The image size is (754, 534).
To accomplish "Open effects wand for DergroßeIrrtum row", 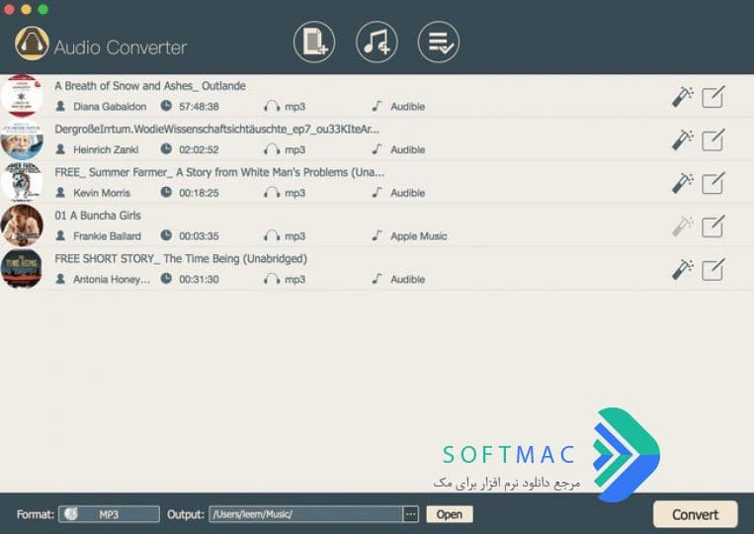I will [682, 140].
